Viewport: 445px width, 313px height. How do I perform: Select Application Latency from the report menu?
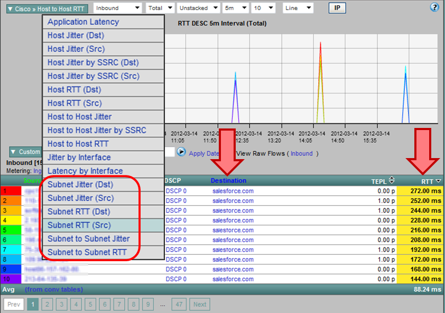(83, 22)
